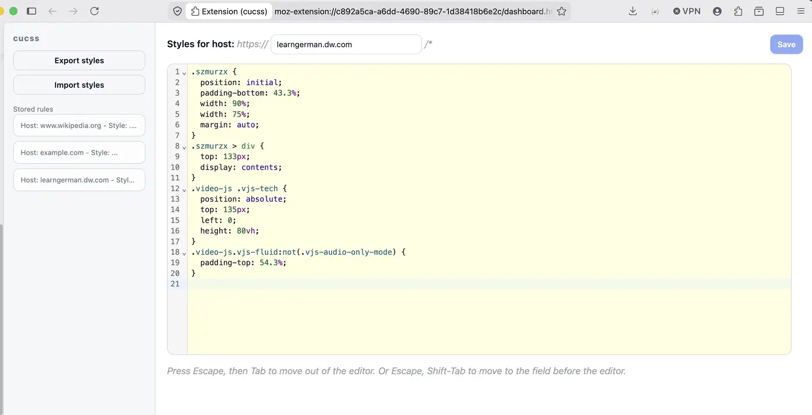Click the Save button

click(786, 44)
